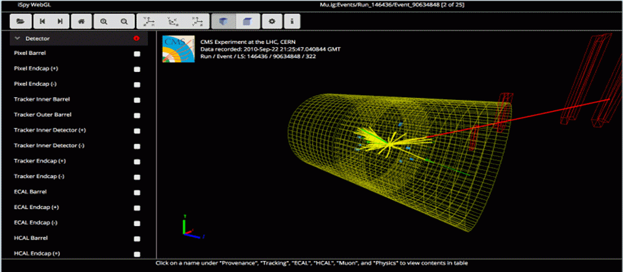This screenshot has width=623, height=272.
Task: Enable the ECAL Barrel checkbox
Action: (137, 193)
